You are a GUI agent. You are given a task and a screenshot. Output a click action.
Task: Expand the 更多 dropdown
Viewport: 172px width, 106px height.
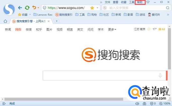point(112,30)
